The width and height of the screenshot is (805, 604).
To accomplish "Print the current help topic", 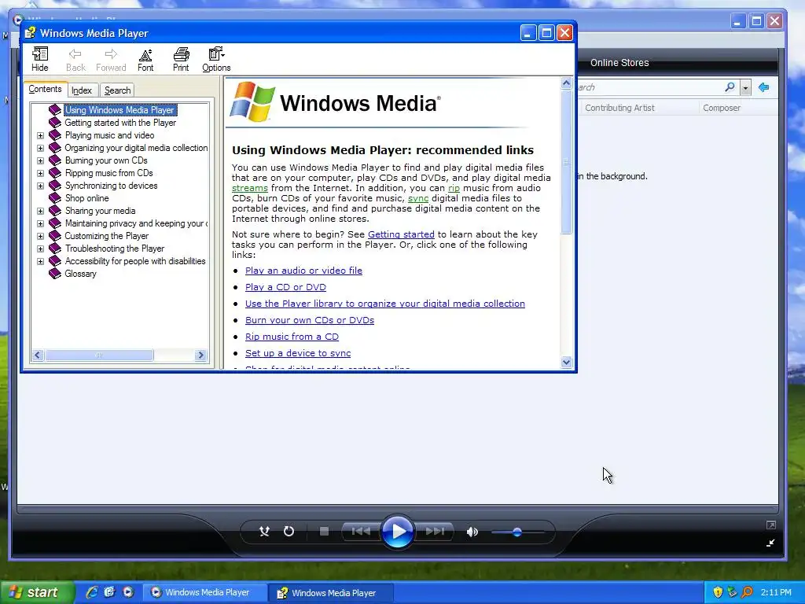I will 181,59.
